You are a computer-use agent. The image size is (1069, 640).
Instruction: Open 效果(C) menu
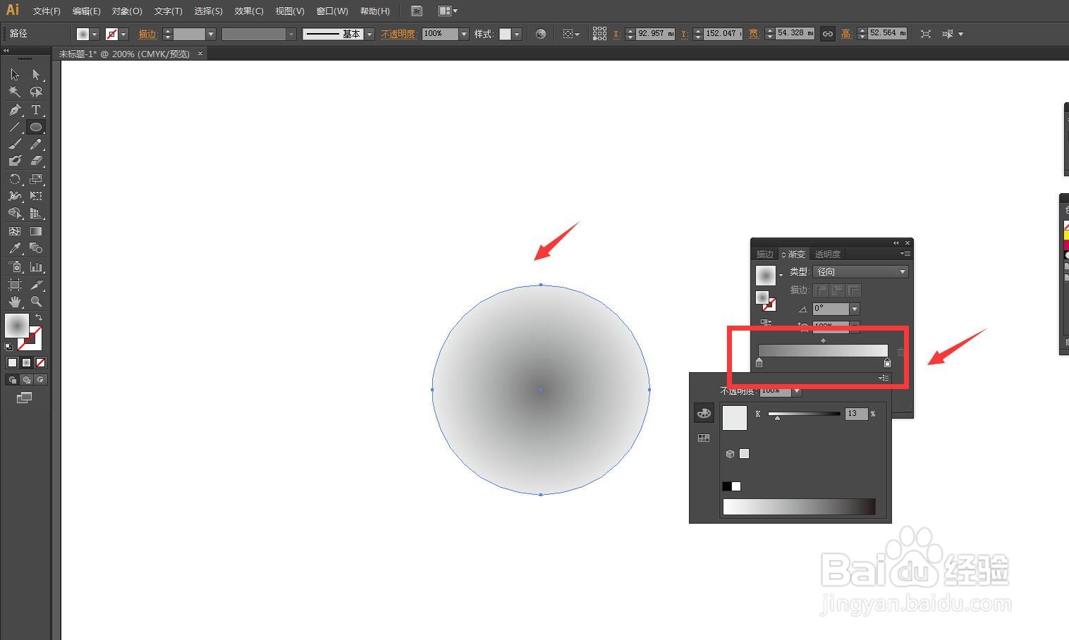(249, 11)
